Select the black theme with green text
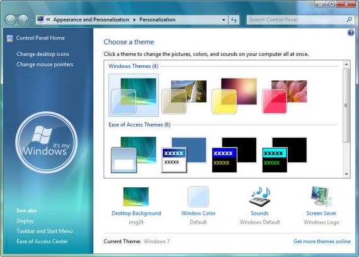The height and width of the screenshot is (257, 359). pos(285,155)
